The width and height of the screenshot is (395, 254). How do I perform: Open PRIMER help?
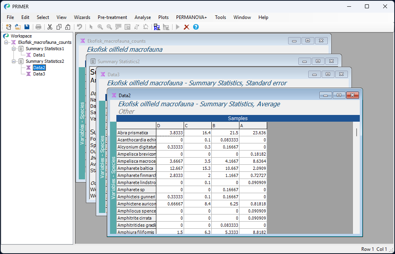click(x=195, y=27)
